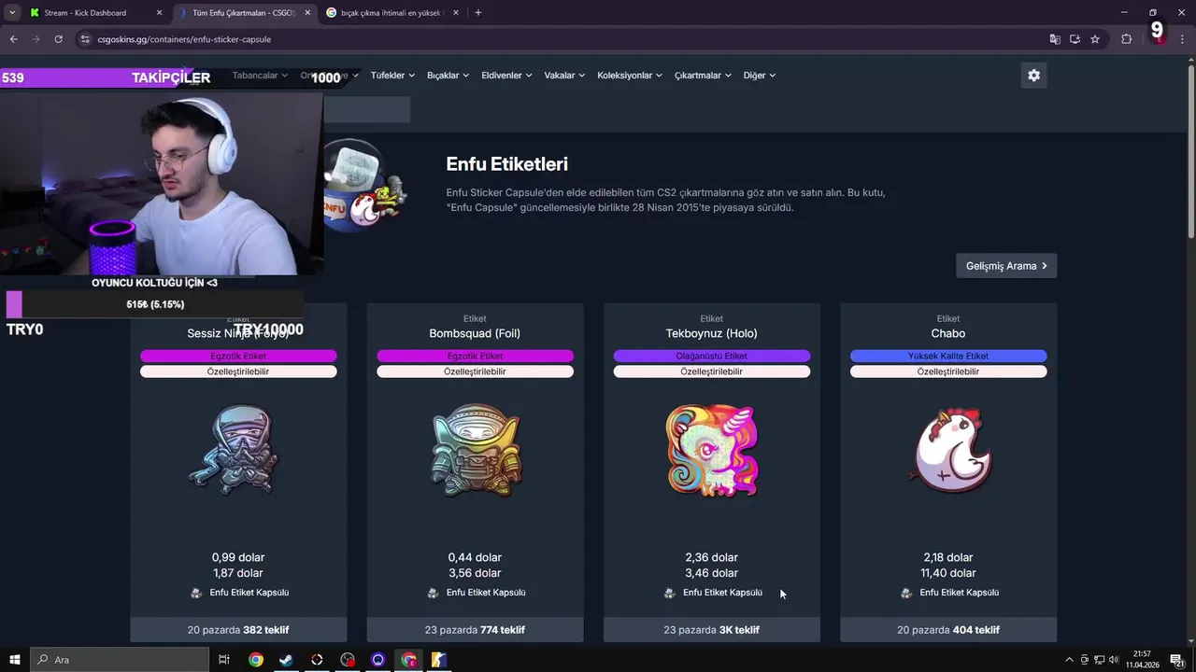The image size is (1196, 672).
Task: Show hidden system tray icons
Action: click(x=1070, y=660)
